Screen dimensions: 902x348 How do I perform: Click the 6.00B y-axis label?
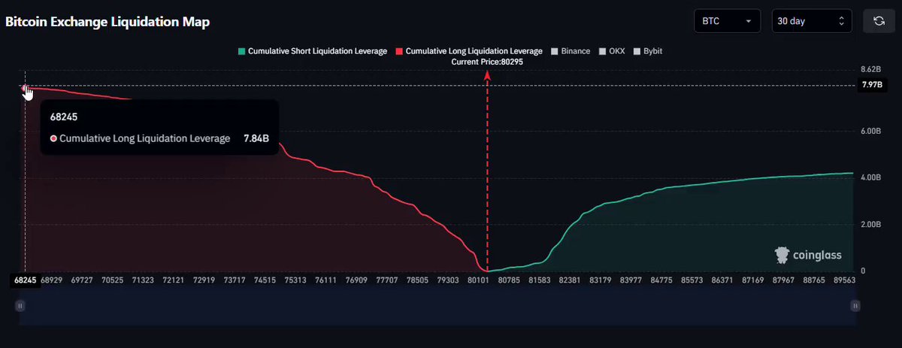[x=870, y=131]
